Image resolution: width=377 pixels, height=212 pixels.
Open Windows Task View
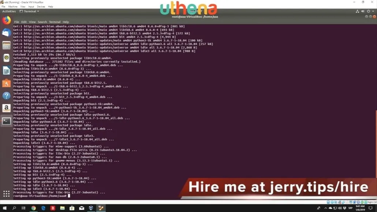tap(23, 208)
